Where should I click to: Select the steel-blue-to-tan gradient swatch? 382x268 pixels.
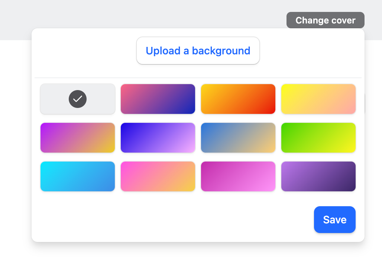[238, 137]
